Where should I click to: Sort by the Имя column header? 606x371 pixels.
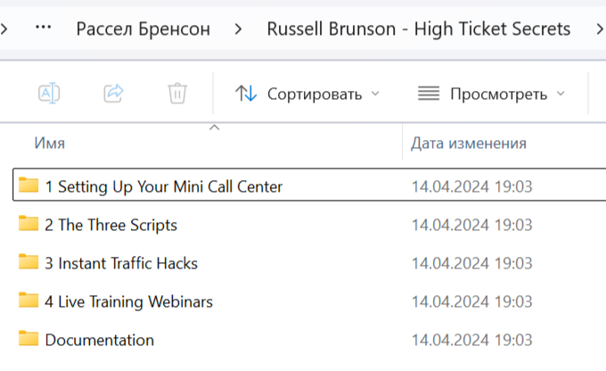pos(50,144)
